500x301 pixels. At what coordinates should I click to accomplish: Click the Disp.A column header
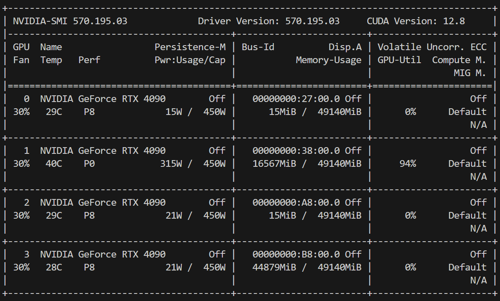click(x=345, y=47)
